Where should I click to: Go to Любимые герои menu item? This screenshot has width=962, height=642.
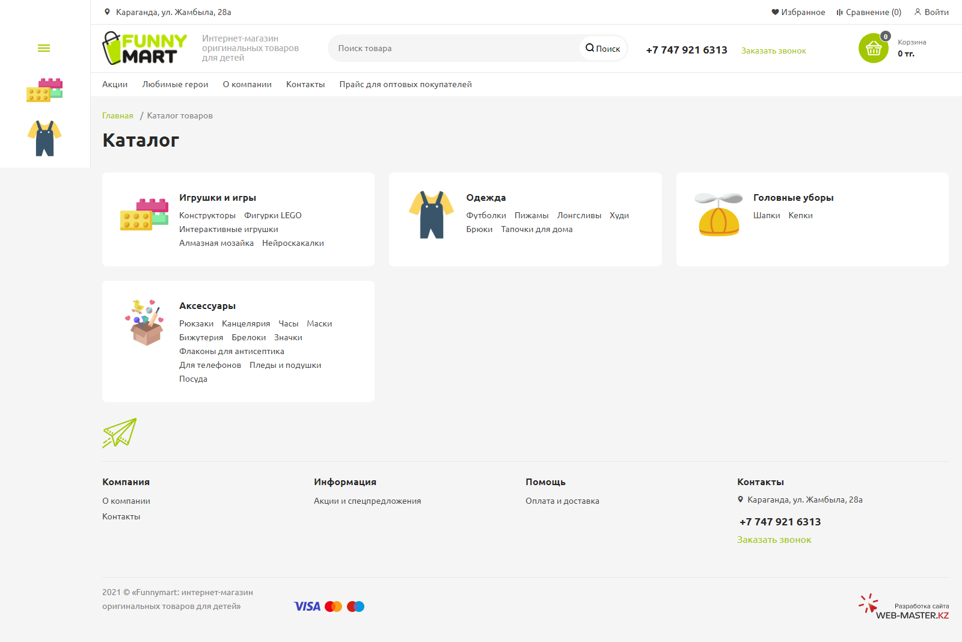pos(175,84)
